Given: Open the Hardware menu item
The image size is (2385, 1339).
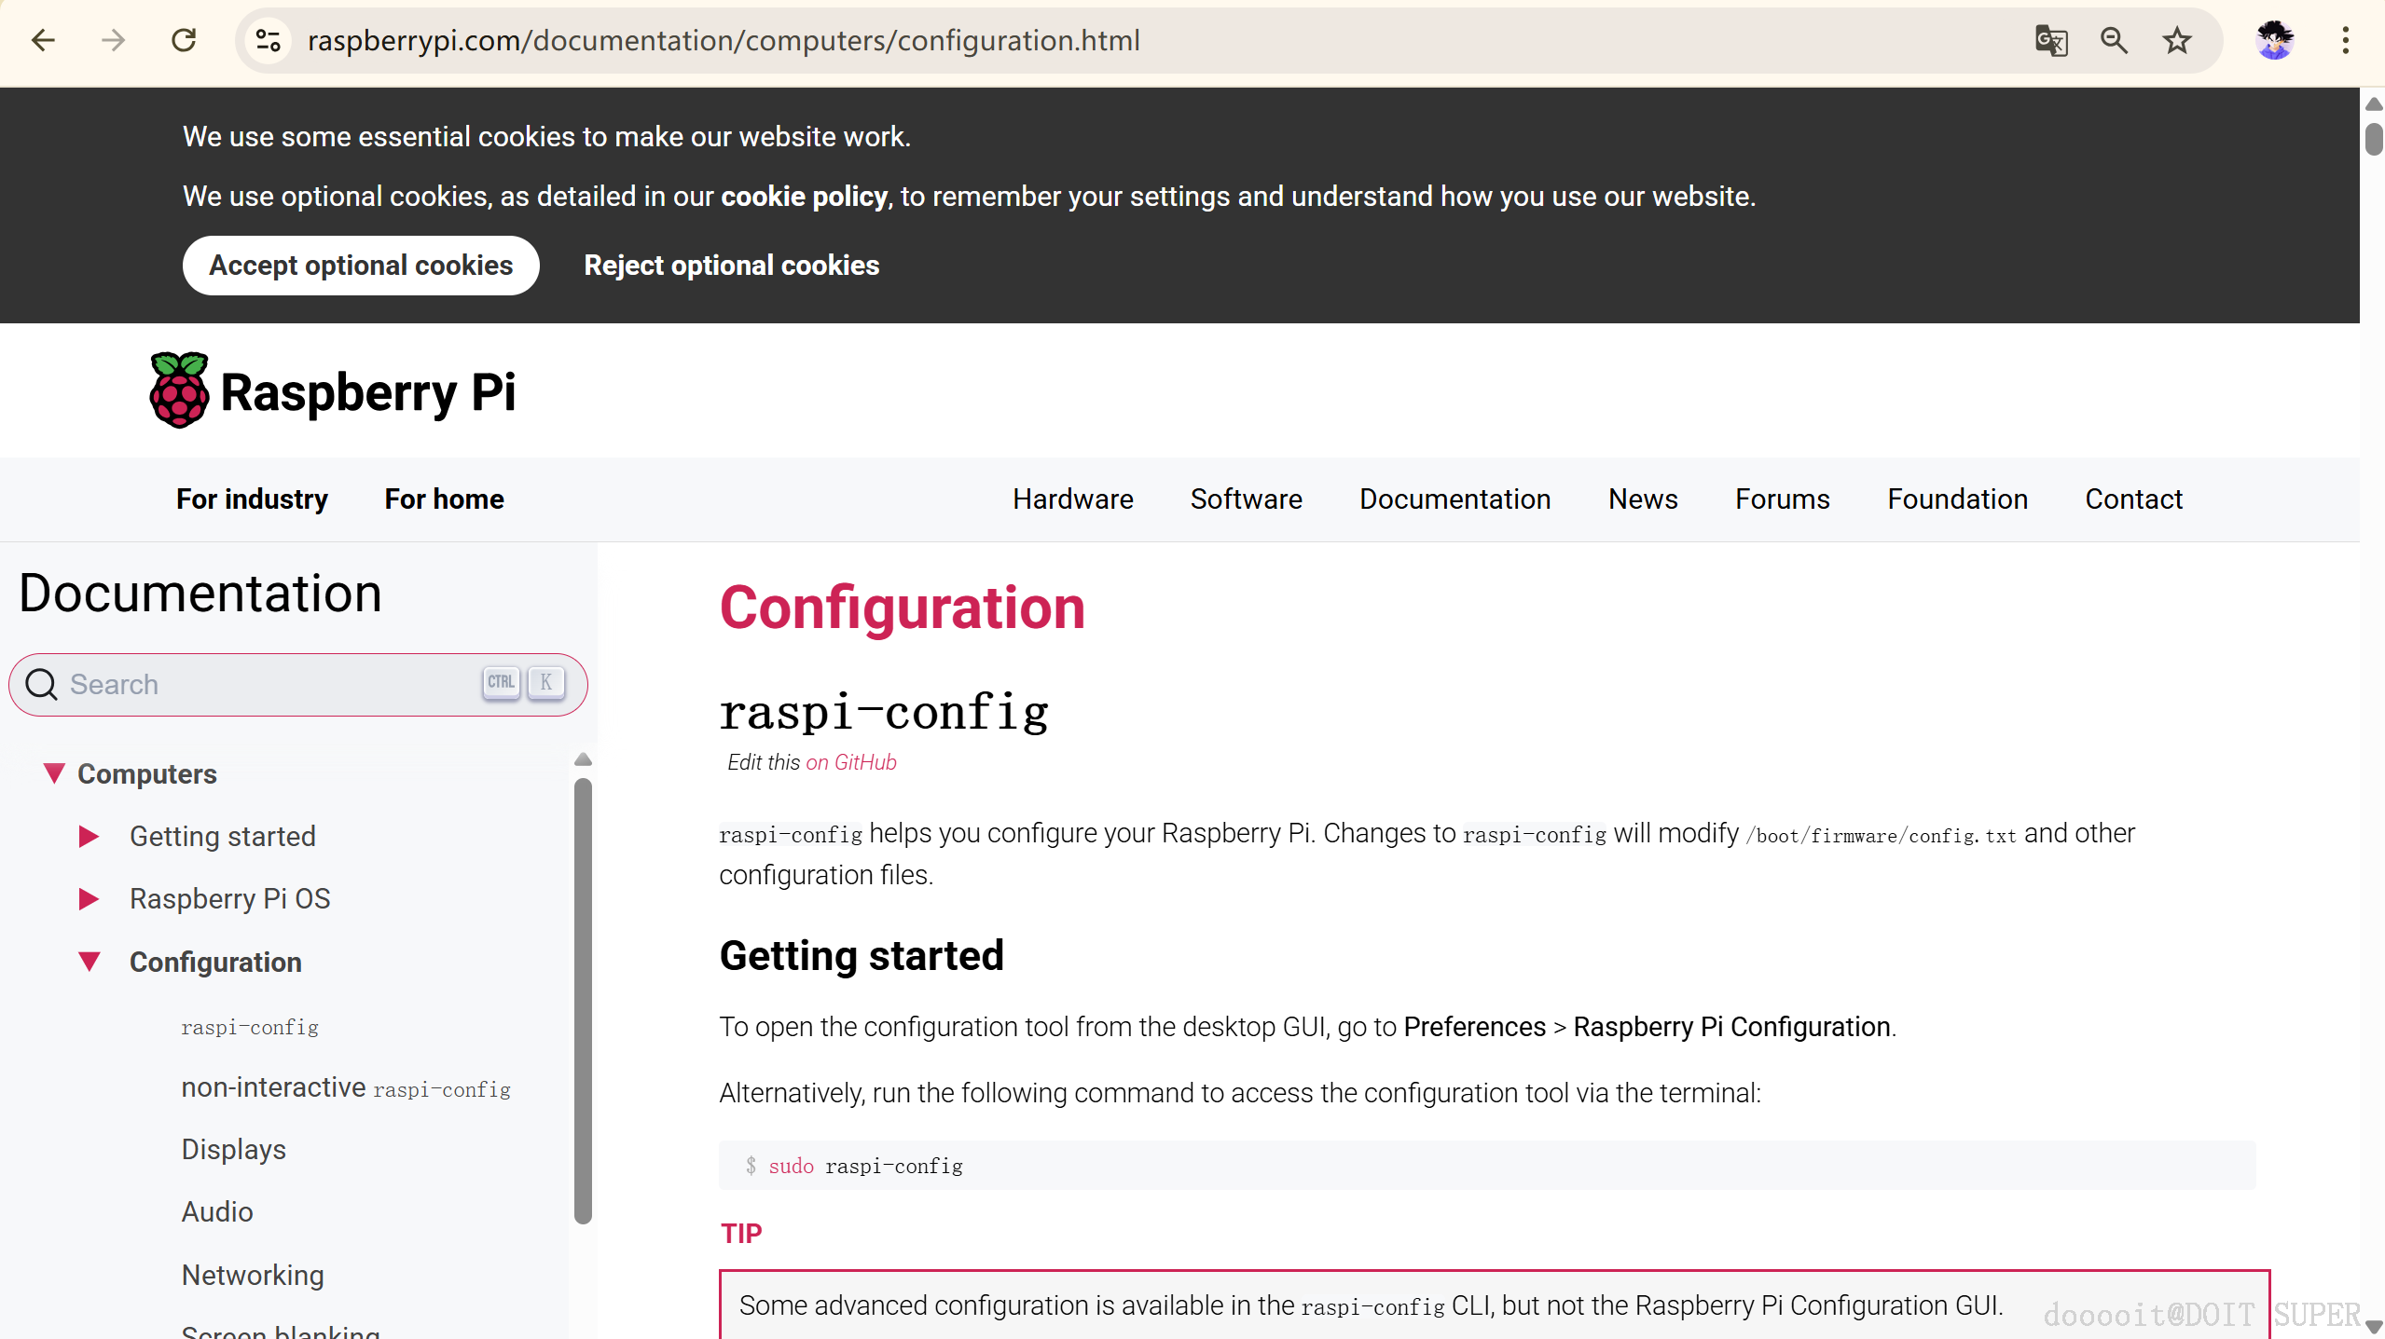Looking at the screenshot, I should click(x=1072, y=499).
